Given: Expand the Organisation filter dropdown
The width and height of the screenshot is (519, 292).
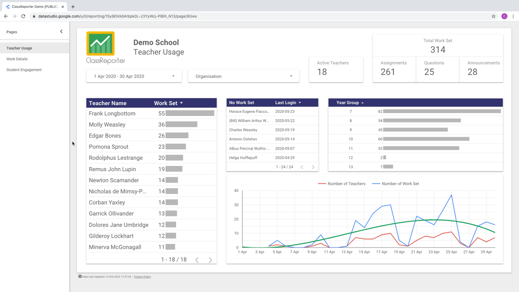Looking at the screenshot, I should [x=244, y=76].
